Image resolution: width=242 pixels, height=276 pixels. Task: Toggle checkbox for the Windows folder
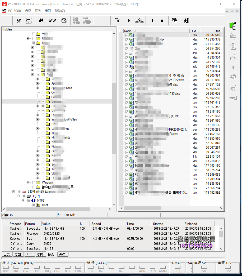[34, 182]
